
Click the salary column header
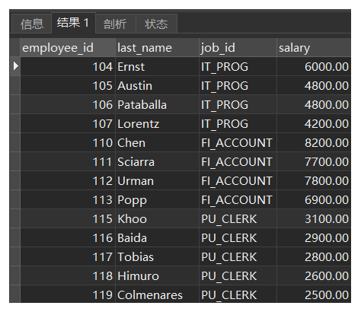(x=314, y=47)
